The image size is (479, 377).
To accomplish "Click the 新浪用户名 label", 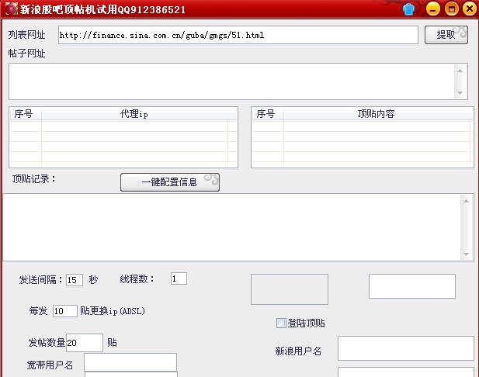I will pos(298,351).
